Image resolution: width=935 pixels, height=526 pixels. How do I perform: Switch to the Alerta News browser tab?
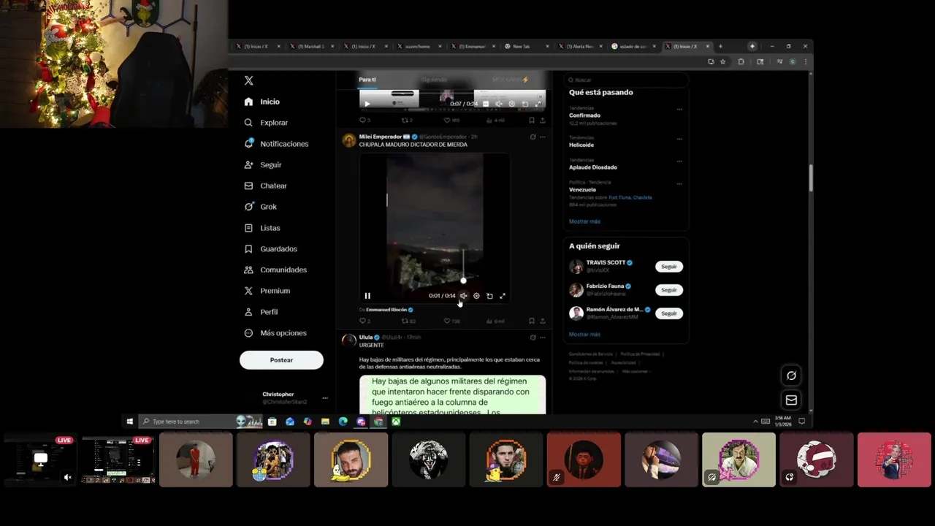point(581,46)
